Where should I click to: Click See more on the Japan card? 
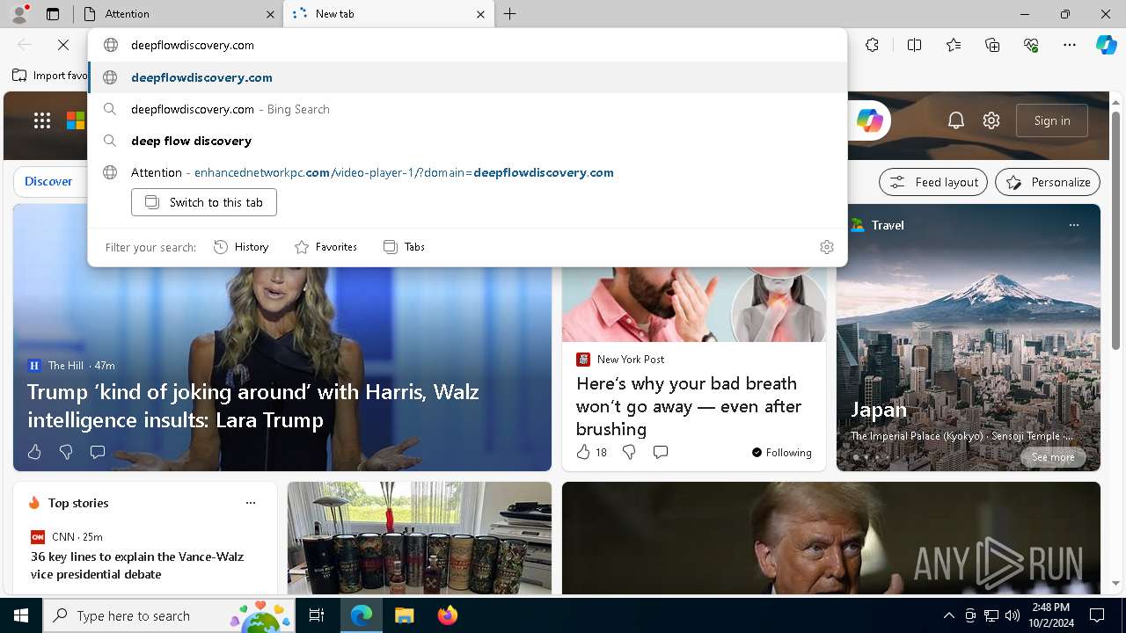(1053, 457)
